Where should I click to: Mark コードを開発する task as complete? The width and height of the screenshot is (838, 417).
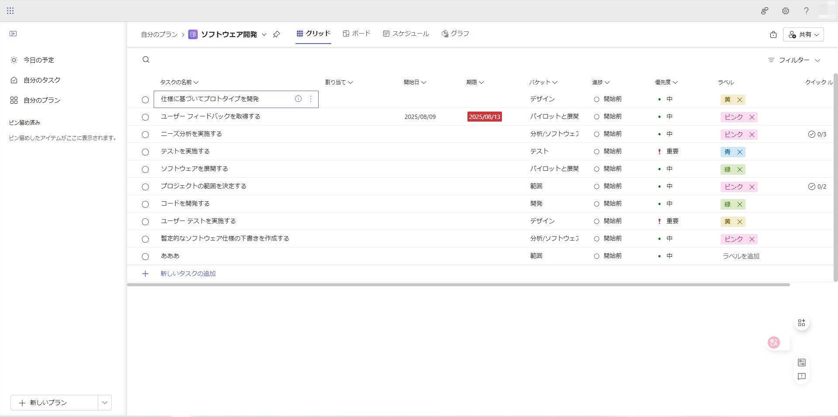click(145, 204)
